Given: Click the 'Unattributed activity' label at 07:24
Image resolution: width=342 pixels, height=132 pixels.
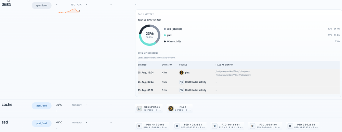Looking at the screenshot, I should [x=196, y=82].
